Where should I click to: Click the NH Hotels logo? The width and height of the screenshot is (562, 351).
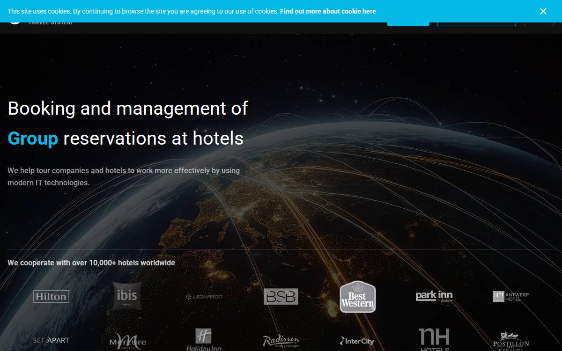[x=434, y=340]
